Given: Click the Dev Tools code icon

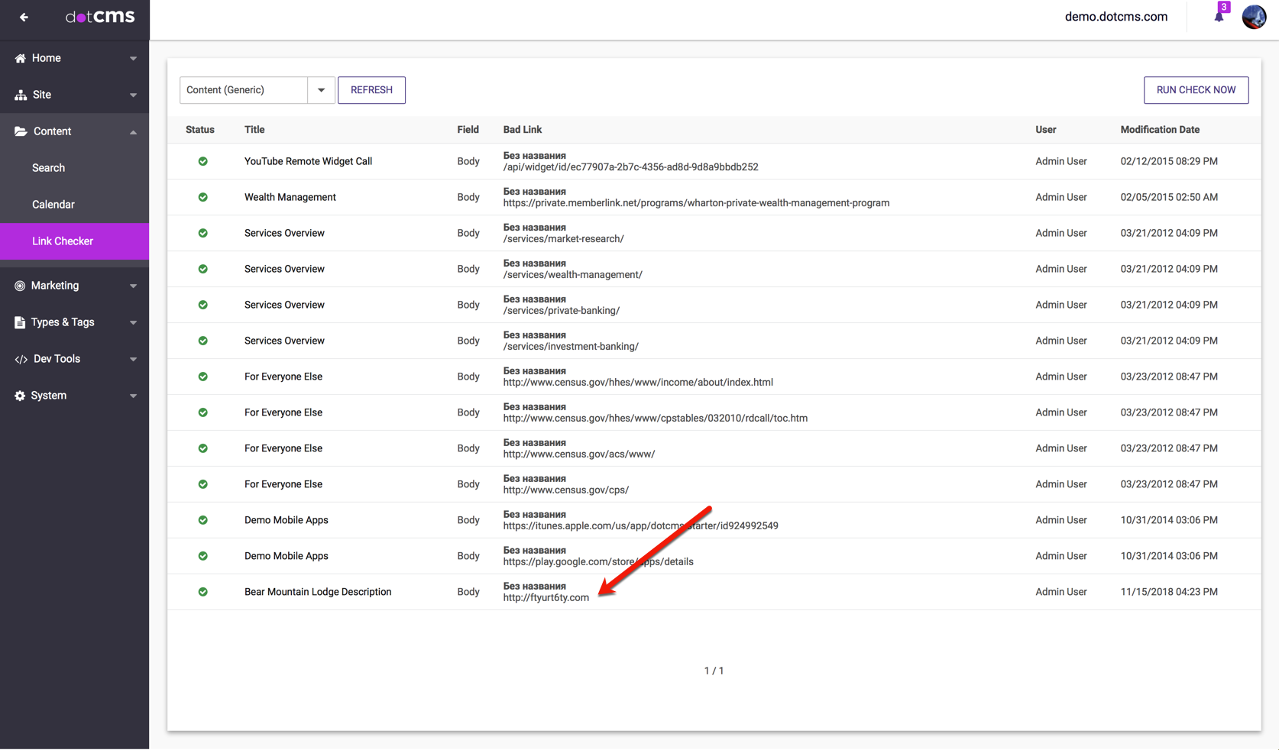Looking at the screenshot, I should (21, 359).
